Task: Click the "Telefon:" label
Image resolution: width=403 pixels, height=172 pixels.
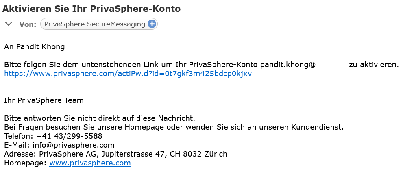Action: (x=19, y=136)
